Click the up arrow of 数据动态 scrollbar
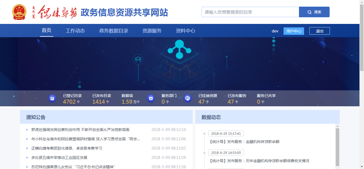The width and height of the screenshot is (364, 169). point(337,126)
